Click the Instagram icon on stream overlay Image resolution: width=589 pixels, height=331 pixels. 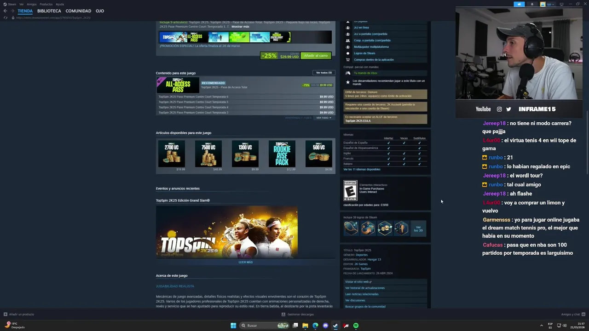pyautogui.click(x=499, y=109)
